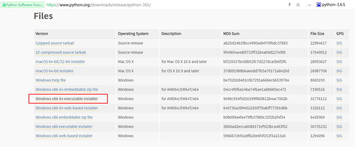Bookmark page with the star icon
Screen dimensions: 355x147
point(298,5)
